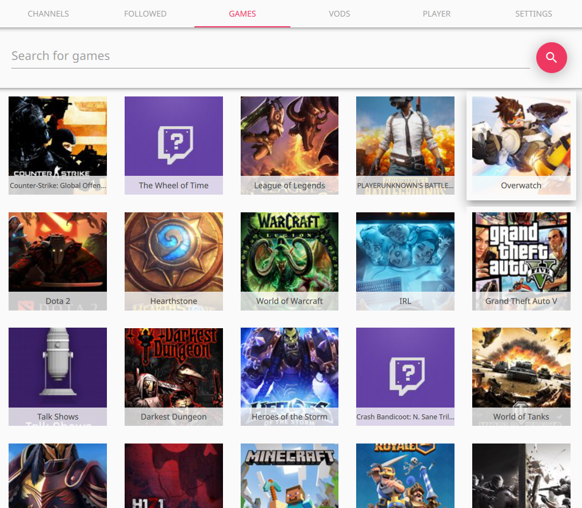This screenshot has width=582, height=508.
Task: Open the H1Z1 game thumbnail
Action: pos(174,476)
